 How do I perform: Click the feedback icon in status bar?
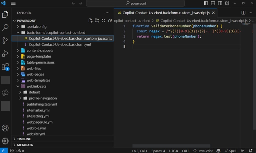click(242, 151)
